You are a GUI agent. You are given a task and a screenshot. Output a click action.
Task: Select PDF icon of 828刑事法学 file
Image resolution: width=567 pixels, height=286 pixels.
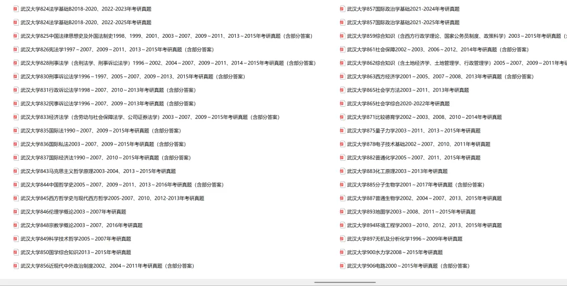click(16, 63)
